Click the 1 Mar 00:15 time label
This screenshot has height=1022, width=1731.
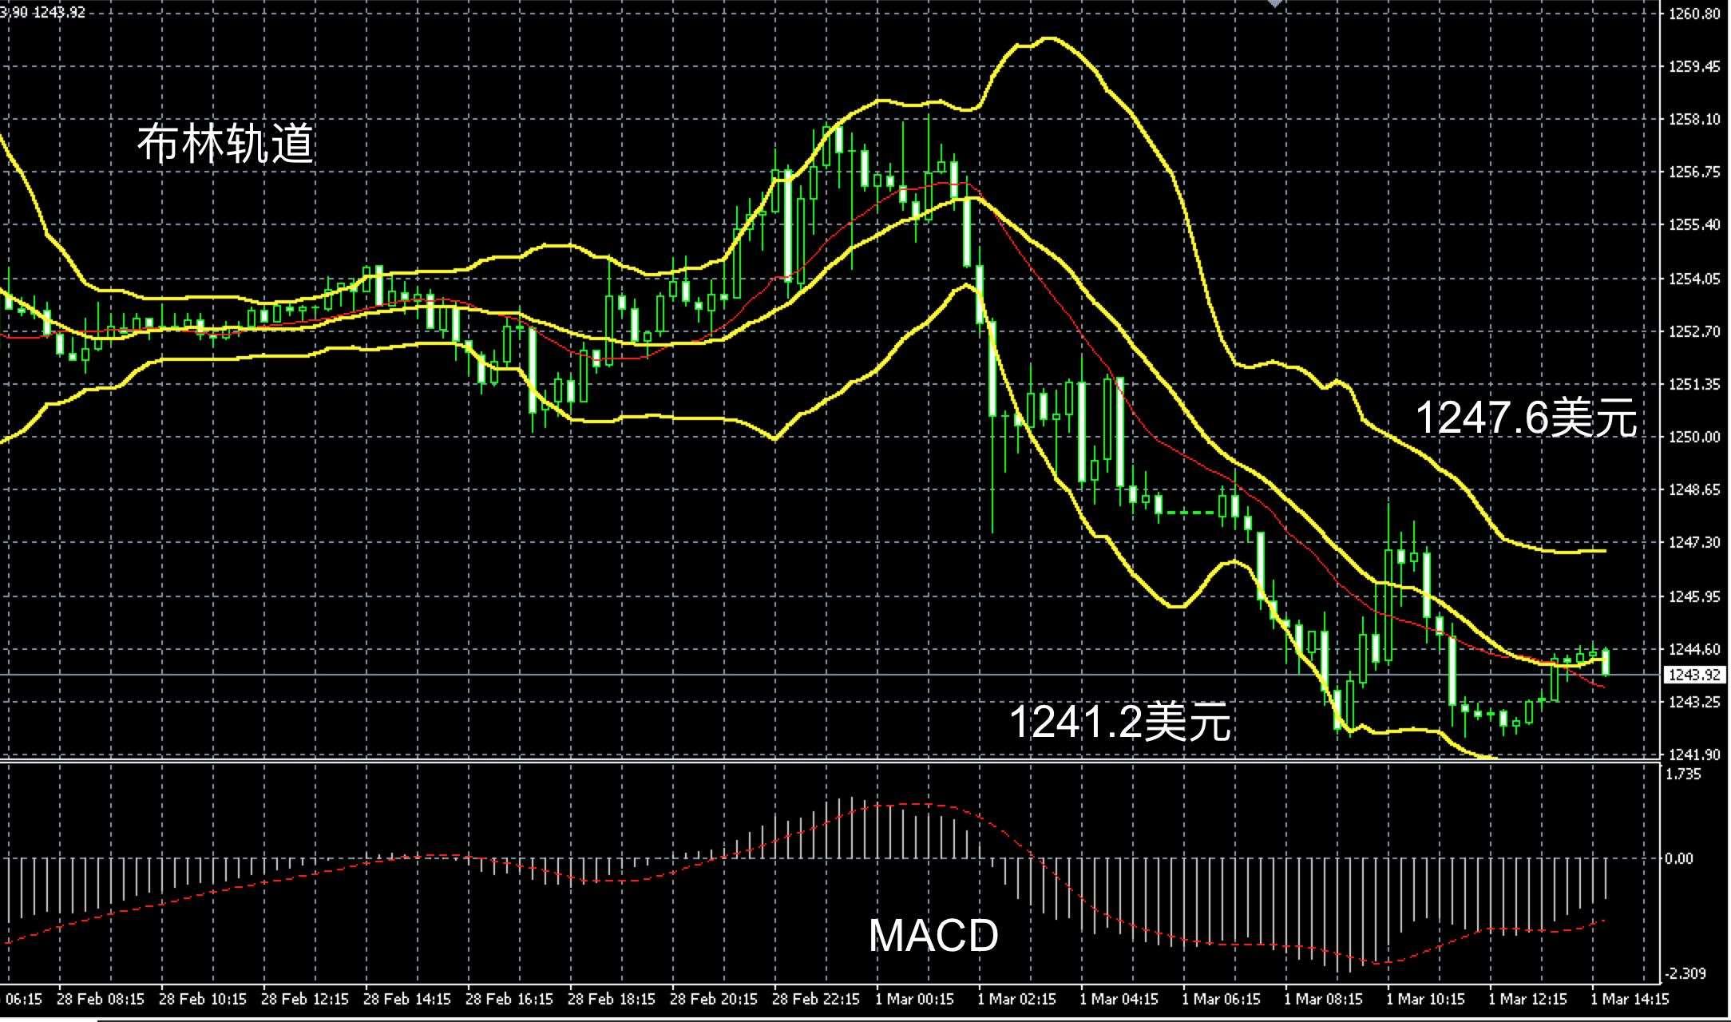coord(914,999)
